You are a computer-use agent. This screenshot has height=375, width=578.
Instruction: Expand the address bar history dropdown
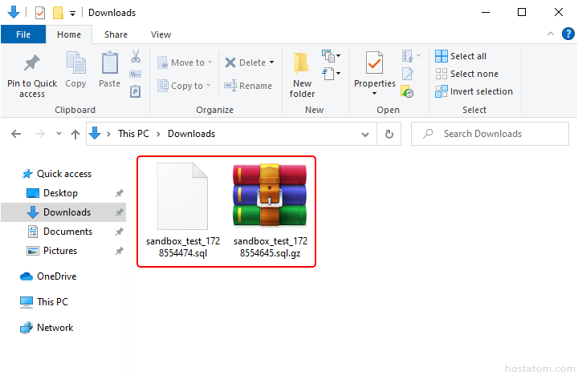pos(366,134)
